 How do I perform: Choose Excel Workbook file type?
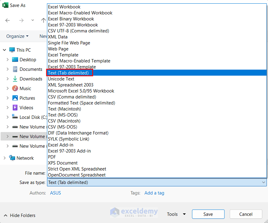pyautogui.click(x=157, y=7)
